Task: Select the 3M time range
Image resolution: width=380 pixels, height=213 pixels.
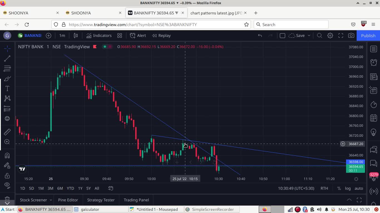Action: 50,188
